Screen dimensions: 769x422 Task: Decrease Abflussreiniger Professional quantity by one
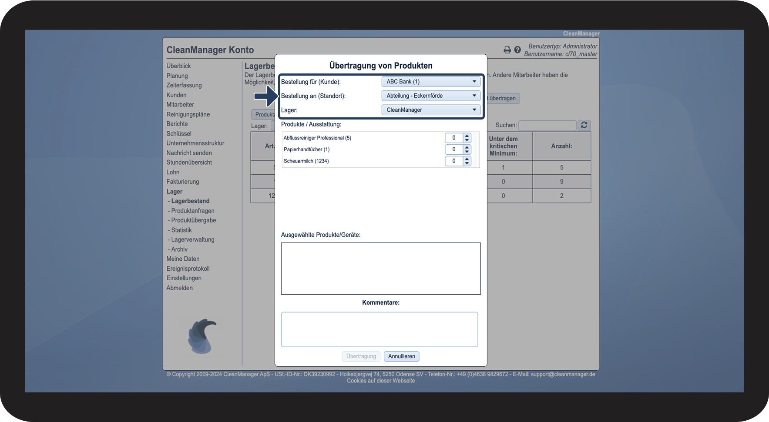(x=467, y=140)
